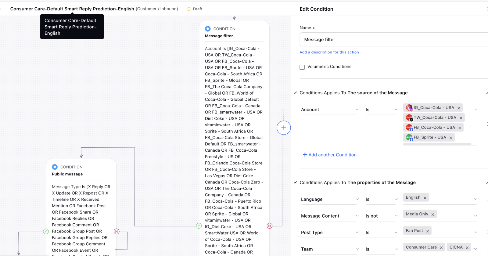The width and height of the screenshot is (488, 256).
Task: Expand the Account values dropdown
Action: [x=475, y=110]
